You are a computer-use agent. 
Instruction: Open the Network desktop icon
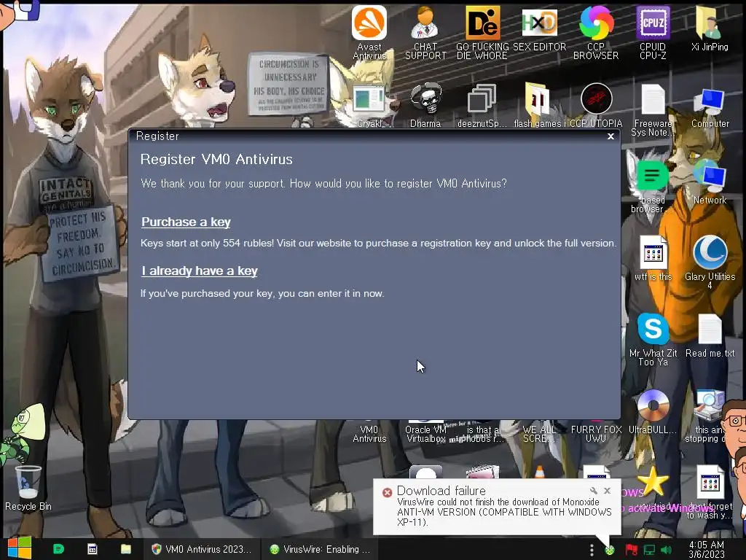point(710,182)
